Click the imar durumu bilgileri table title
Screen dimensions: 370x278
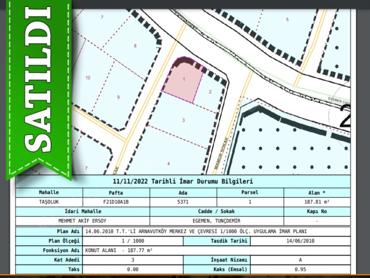pyautogui.click(x=183, y=181)
